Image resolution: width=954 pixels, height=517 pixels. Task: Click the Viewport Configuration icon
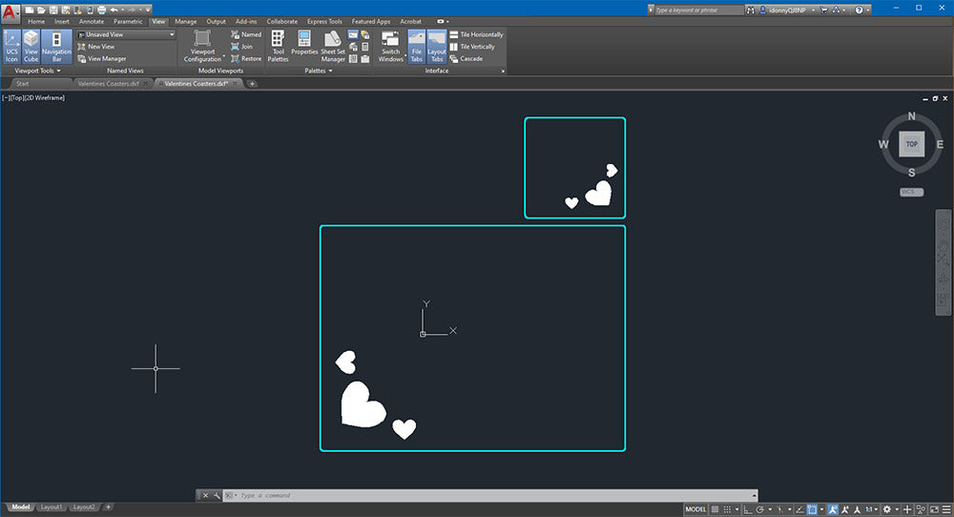[202, 46]
